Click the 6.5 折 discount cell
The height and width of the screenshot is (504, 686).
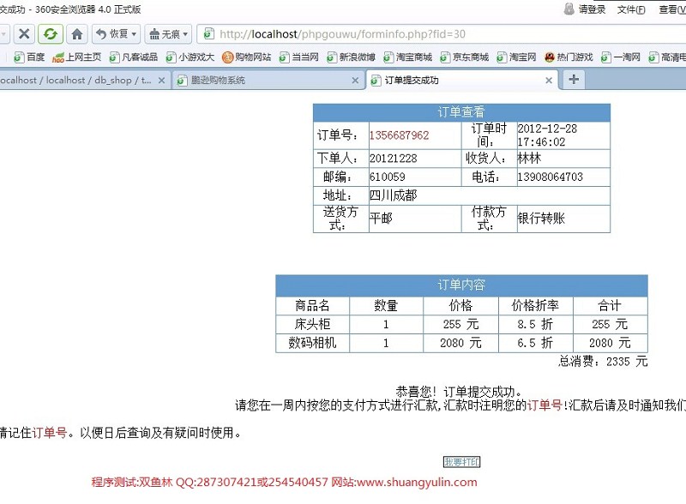535,343
